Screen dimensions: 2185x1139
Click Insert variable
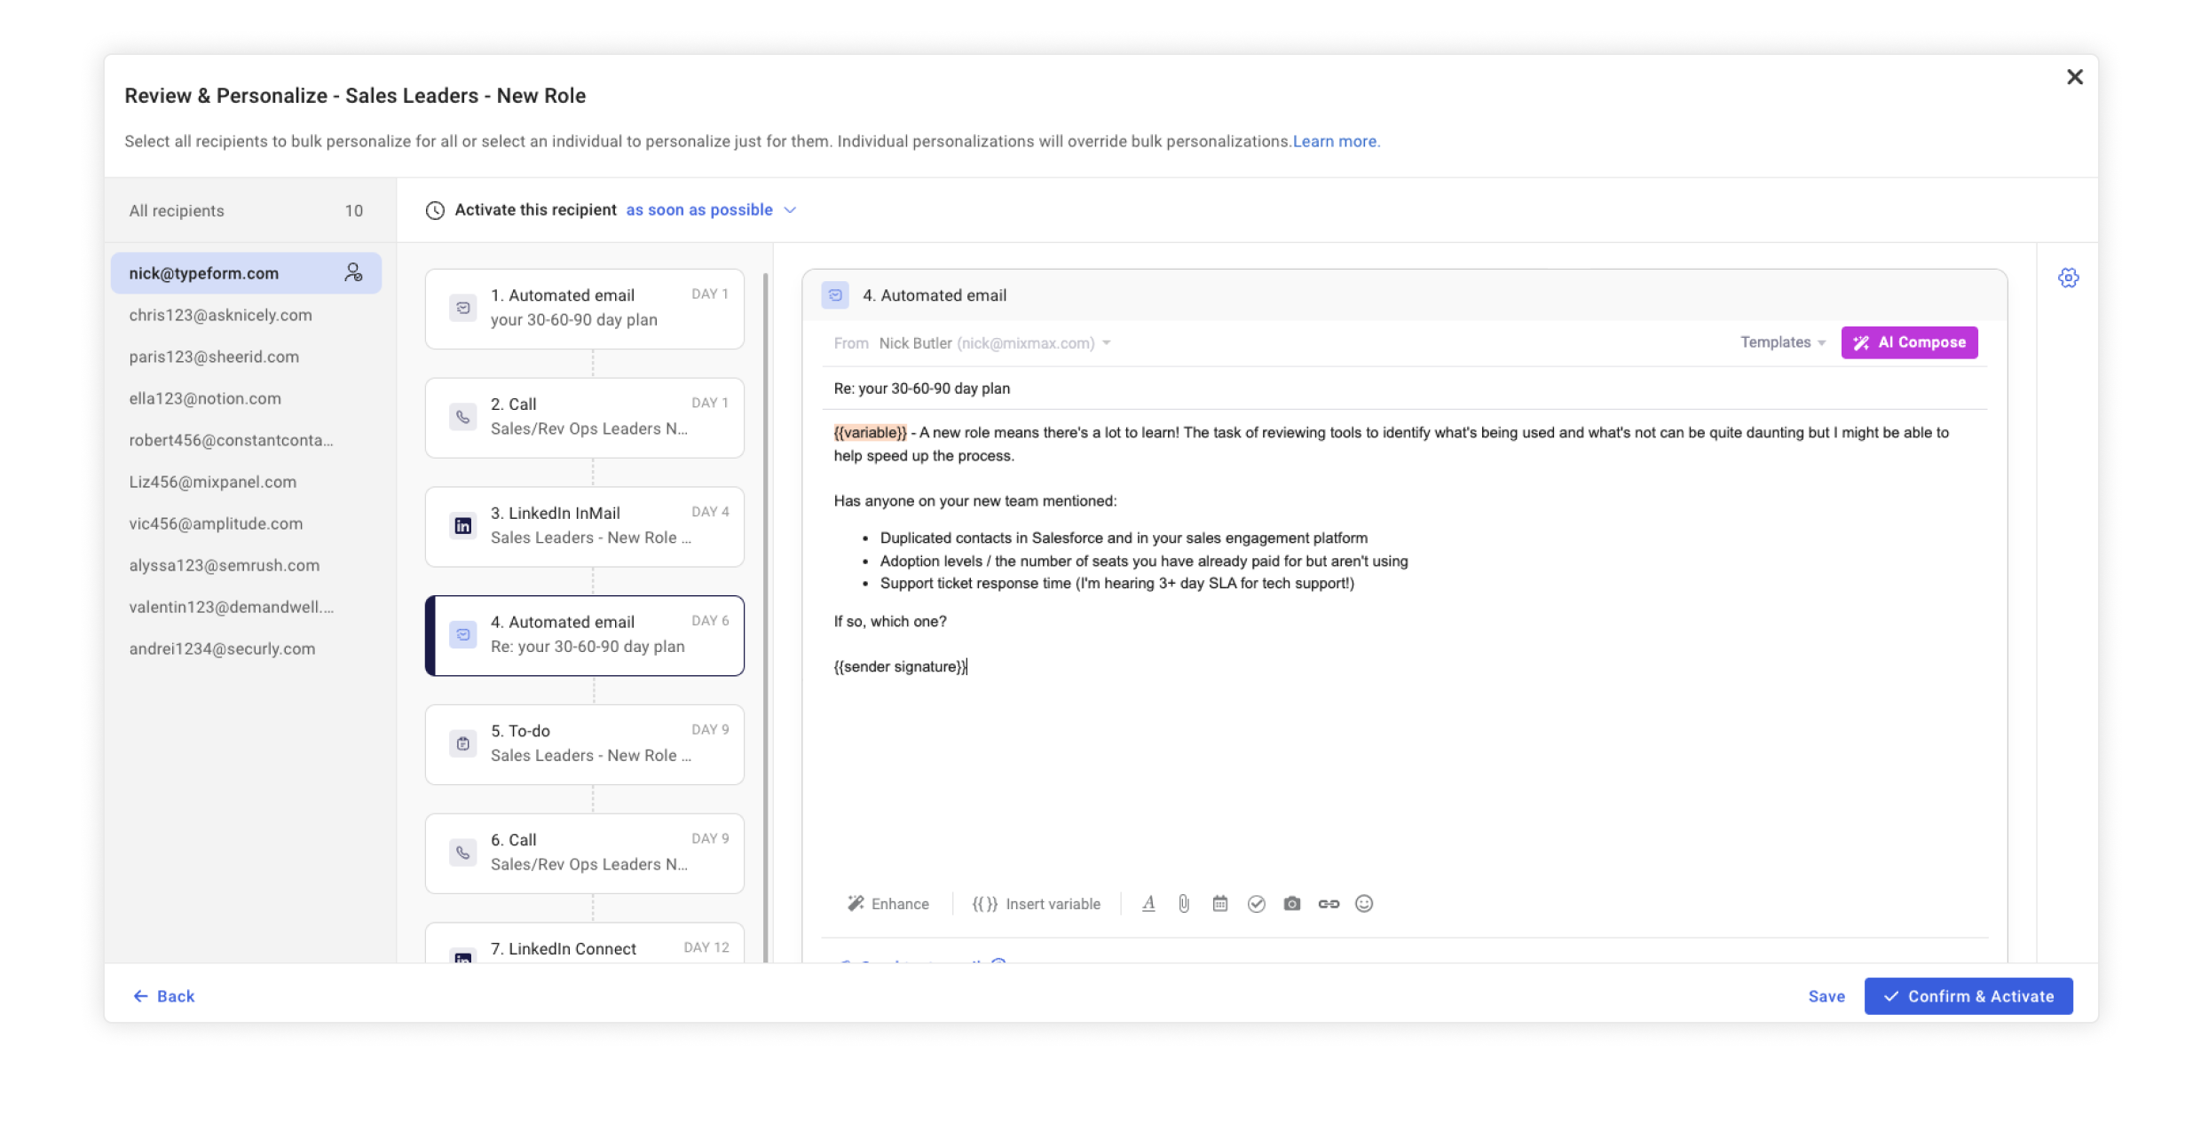point(1036,903)
